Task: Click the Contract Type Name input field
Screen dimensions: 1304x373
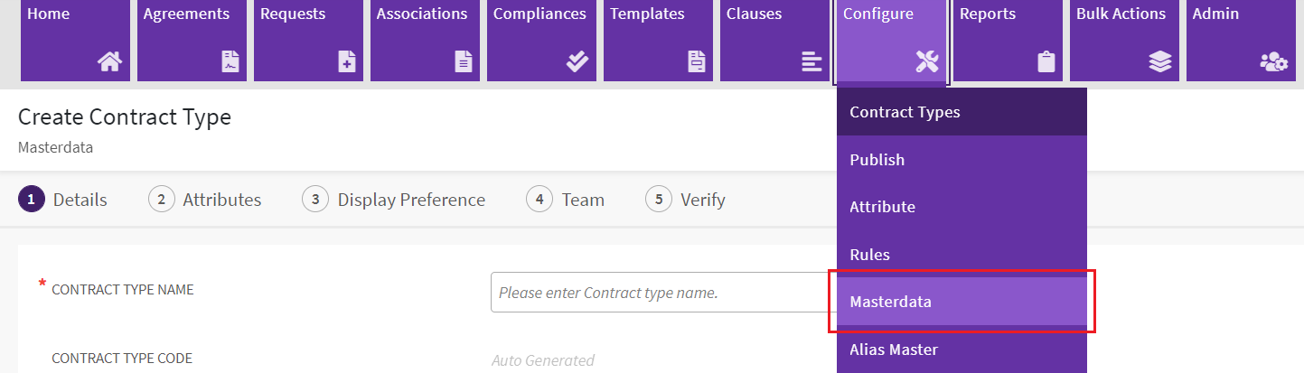Action: point(661,293)
